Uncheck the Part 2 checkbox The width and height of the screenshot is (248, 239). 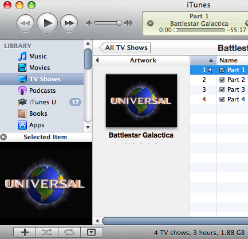pyautogui.click(x=222, y=80)
